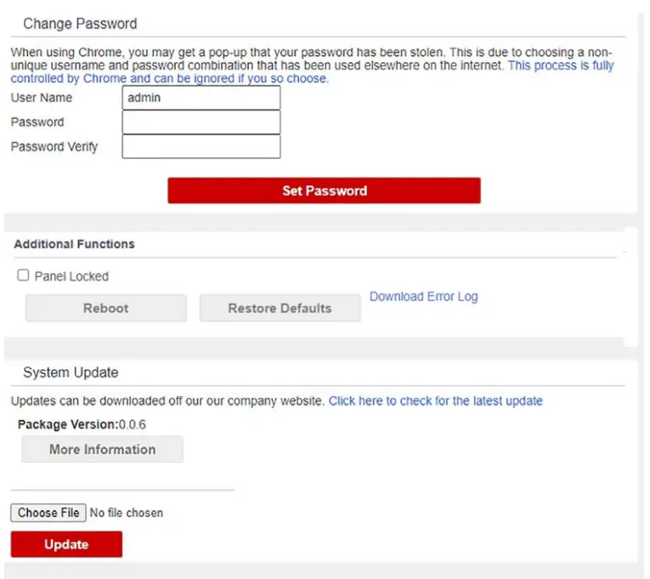Click the System Update section heading
The width and height of the screenshot is (650, 579).
(x=71, y=372)
